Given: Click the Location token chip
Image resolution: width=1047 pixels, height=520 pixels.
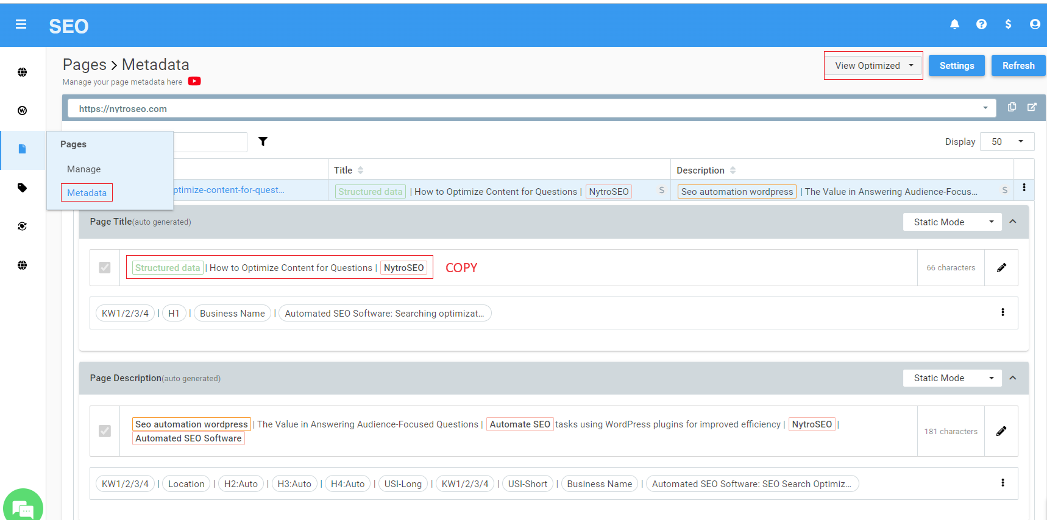Looking at the screenshot, I should pyautogui.click(x=186, y=484).
